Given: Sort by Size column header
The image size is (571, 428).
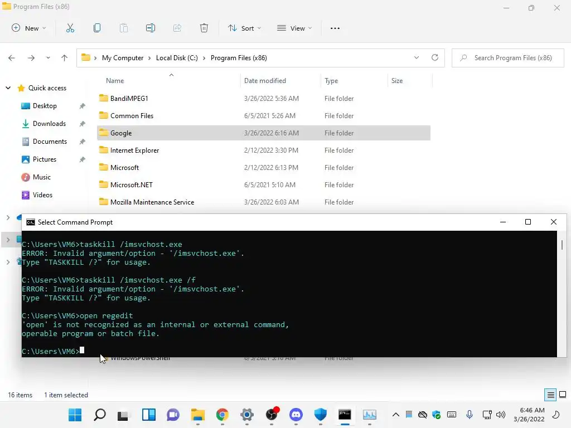Looking at the screenshot, I should (397, 80).
